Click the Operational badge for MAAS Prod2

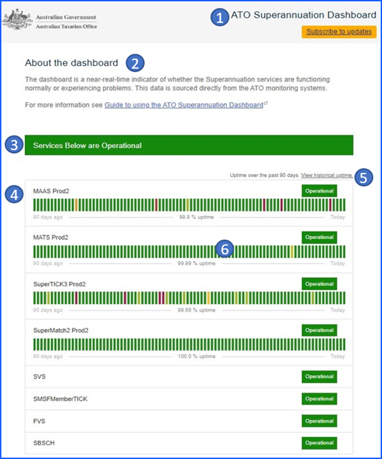(319, 191)
